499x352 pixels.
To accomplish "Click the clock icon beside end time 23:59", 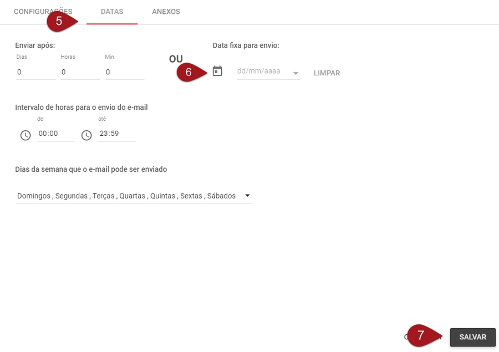I will pyautogui.click(x=86, y=135).
